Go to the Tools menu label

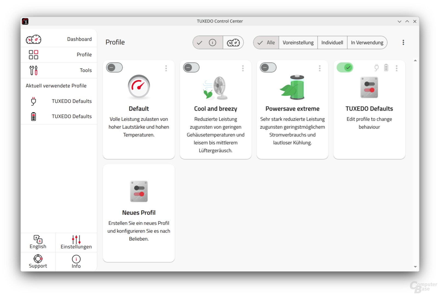[86, 70]
